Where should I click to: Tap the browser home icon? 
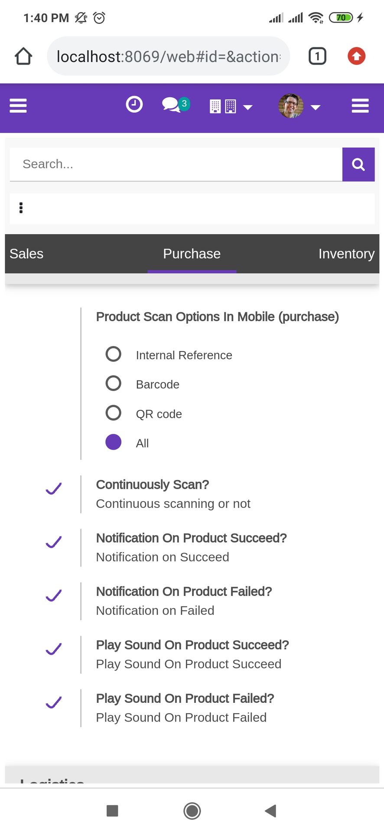(23, 56)
